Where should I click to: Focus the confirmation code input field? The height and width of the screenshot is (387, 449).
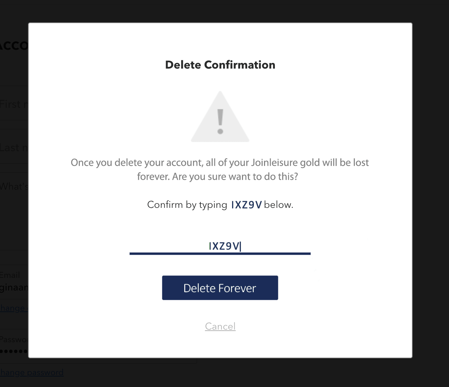tap(220, 246)
